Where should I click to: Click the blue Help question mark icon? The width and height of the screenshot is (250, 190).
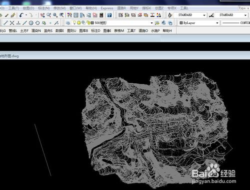[109, 15]
